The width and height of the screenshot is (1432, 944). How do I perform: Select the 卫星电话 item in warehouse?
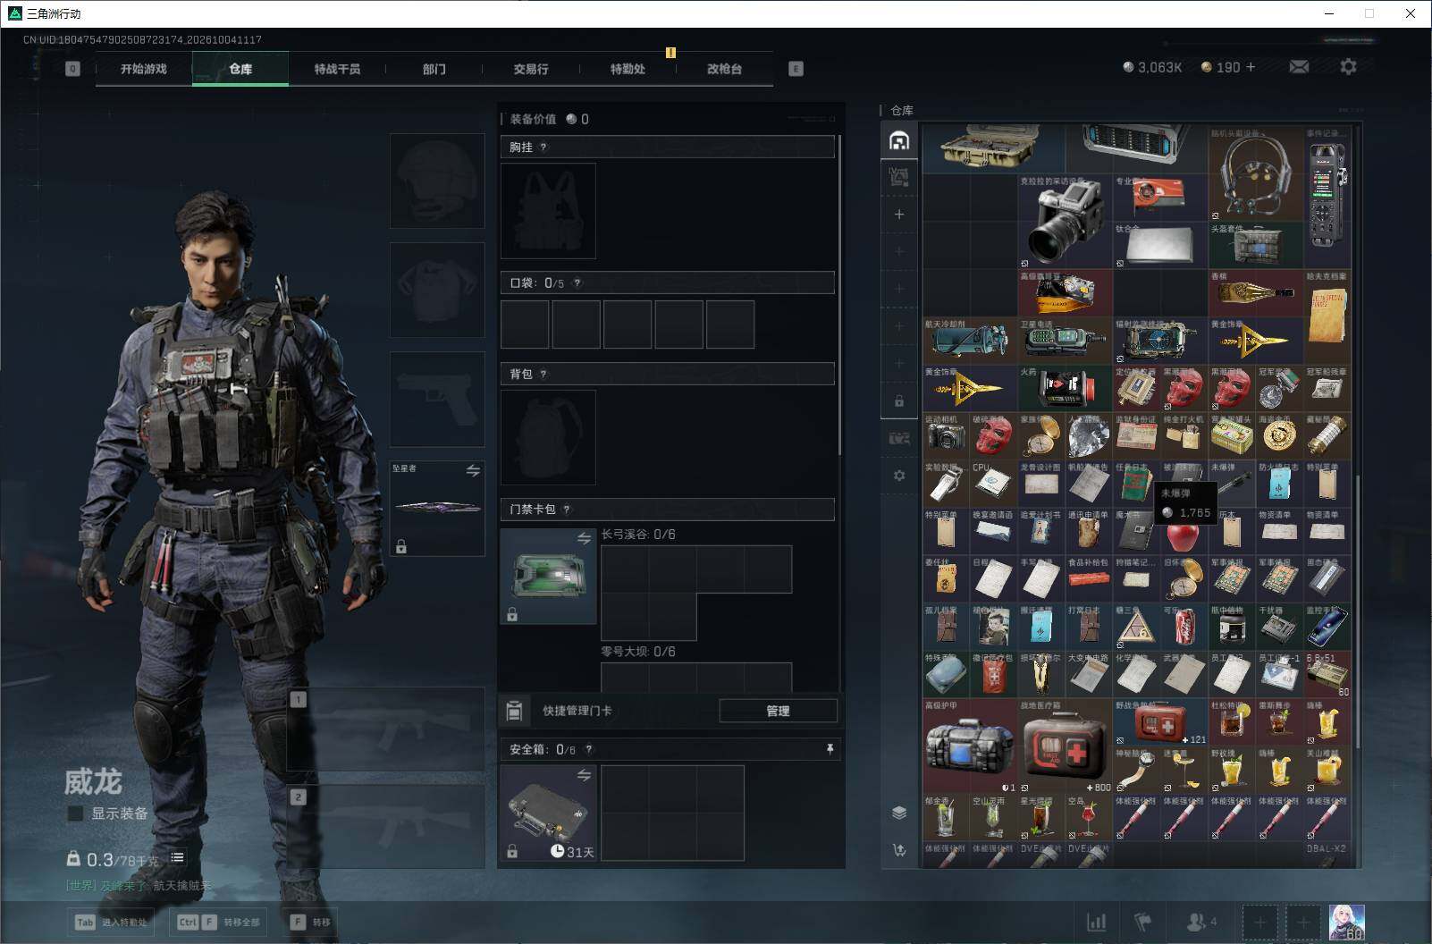point(1066,341)
